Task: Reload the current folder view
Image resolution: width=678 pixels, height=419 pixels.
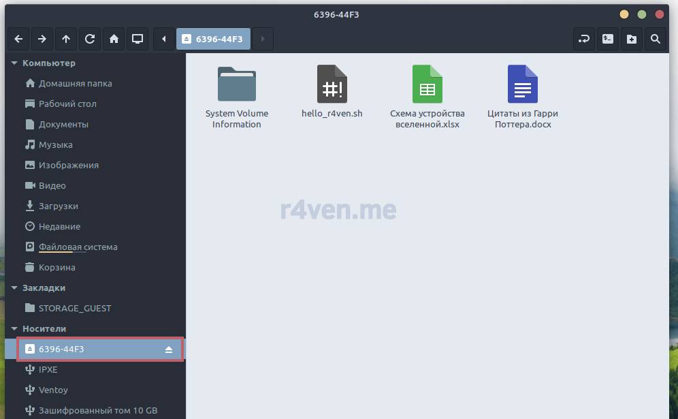Action: [x=90, y=39]
